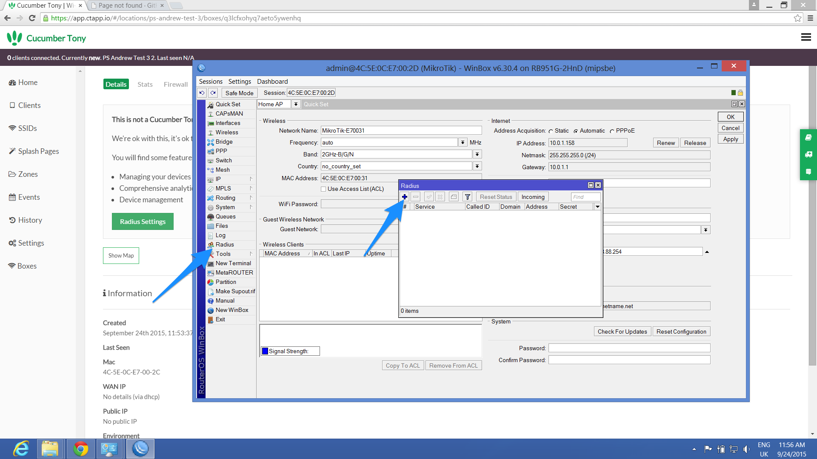Bookmark page with the star icon
The image size is (817, 459).
797,18
